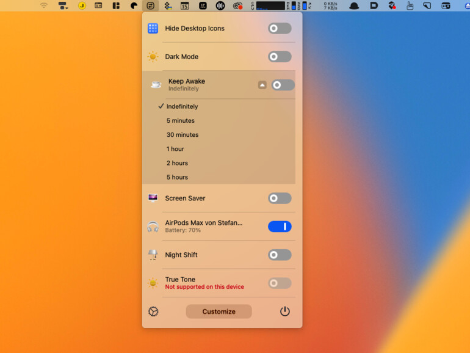Click the Wi-Fi icon in the menu bar
The image size is (470, 353).
coord(44,5)
